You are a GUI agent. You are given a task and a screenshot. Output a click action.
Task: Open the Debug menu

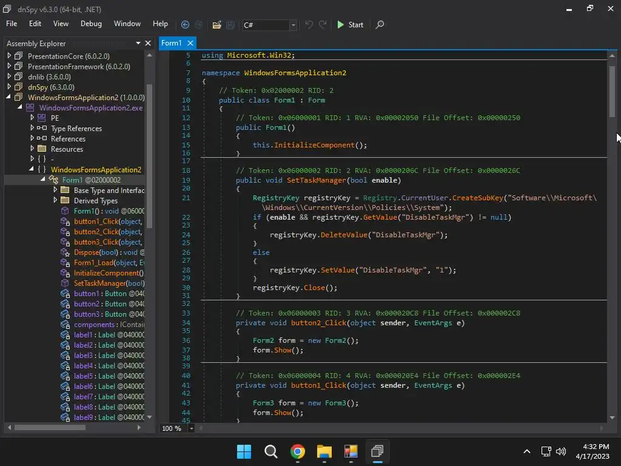click(x=91, y=24)
